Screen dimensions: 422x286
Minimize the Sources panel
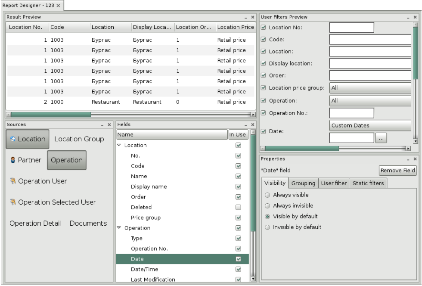[x=102, y=124]
